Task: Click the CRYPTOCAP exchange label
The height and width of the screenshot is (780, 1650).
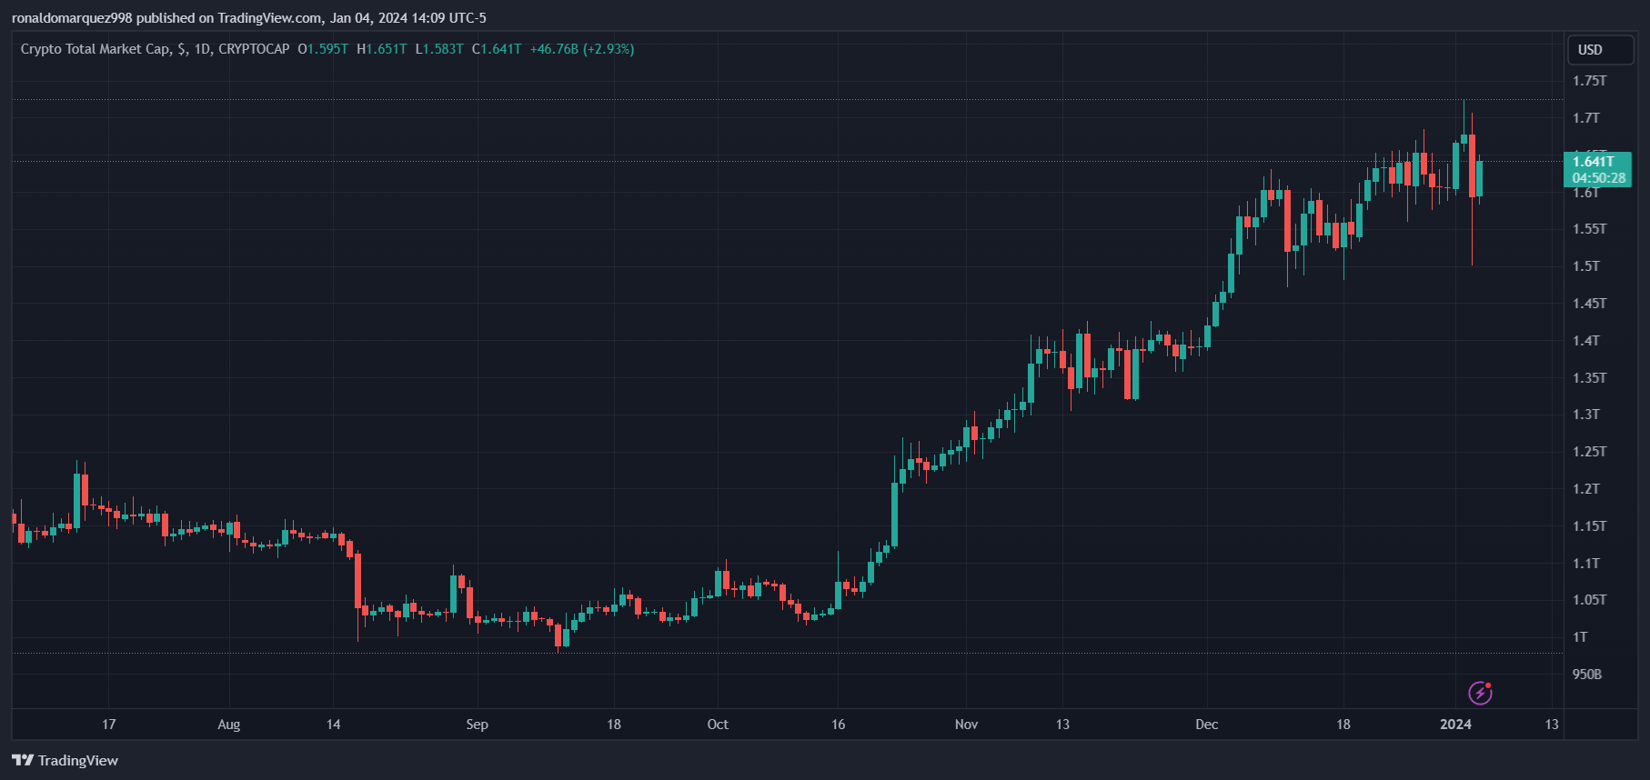Action: tap(254, 49)
